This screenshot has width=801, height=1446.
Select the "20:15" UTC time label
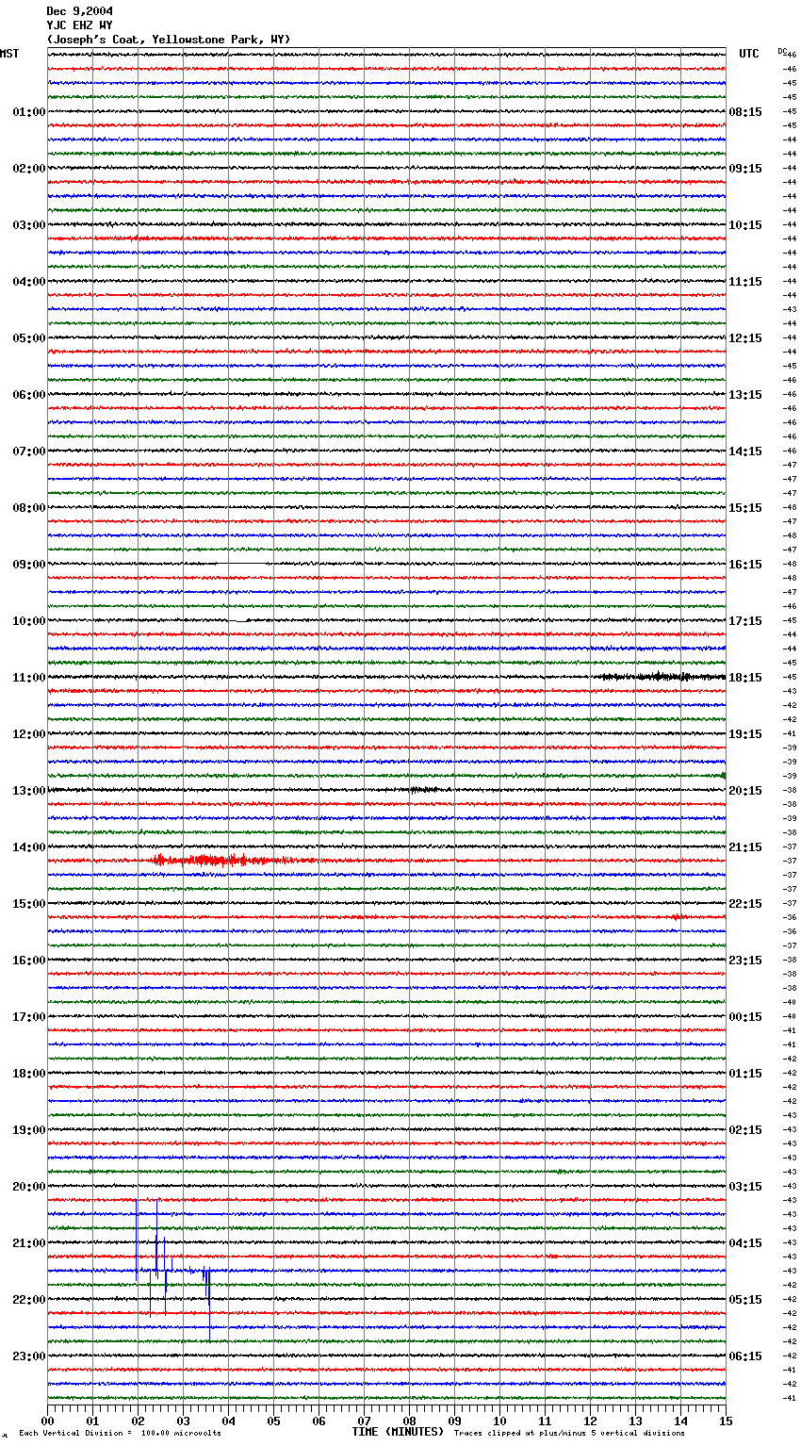point(745,791)
